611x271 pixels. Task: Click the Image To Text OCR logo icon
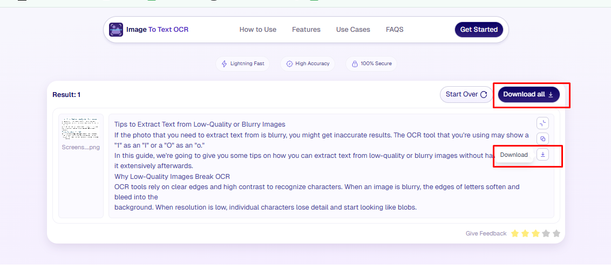point(116,30)
